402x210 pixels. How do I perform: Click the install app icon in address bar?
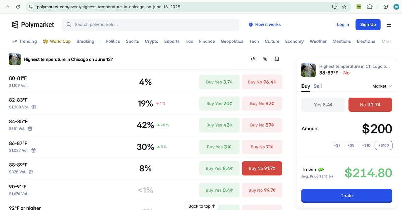point(334,7)
